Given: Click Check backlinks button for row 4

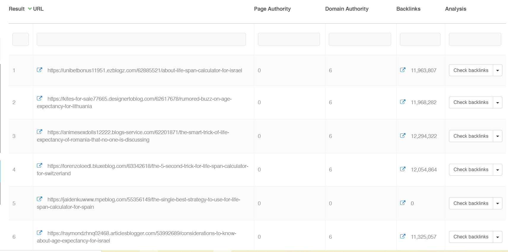Looking at the screenshot, I should click(471, 170).
